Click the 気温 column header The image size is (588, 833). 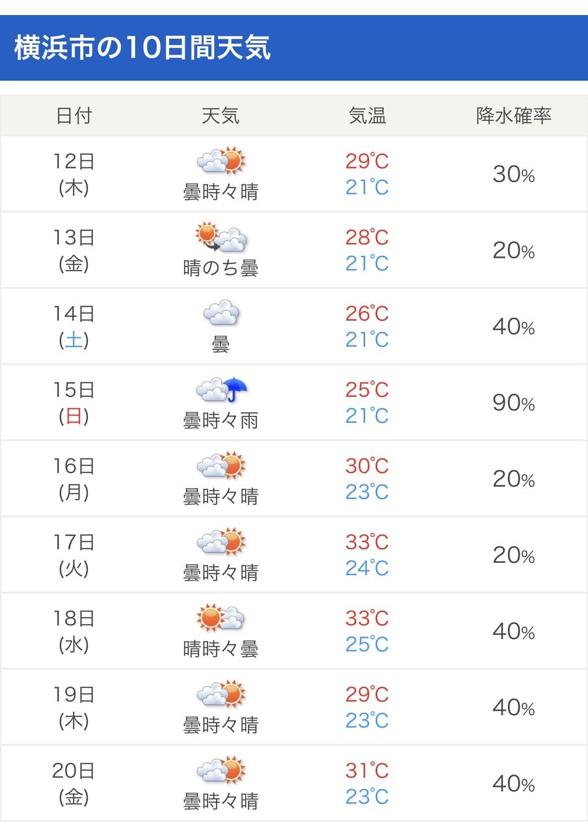tap(367, 116)
